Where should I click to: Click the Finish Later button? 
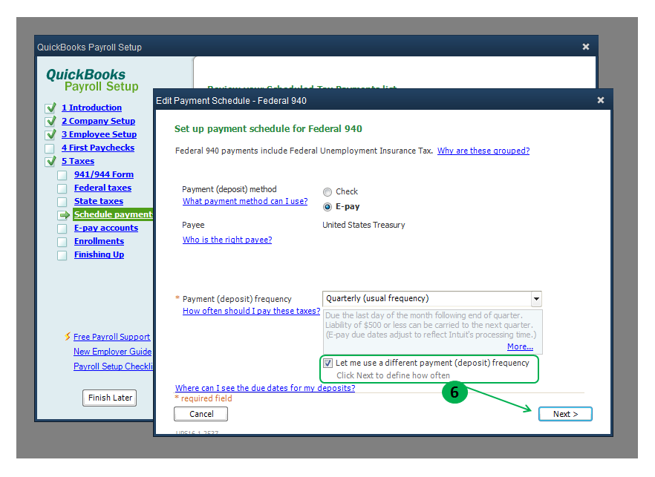tap(110, 398)
